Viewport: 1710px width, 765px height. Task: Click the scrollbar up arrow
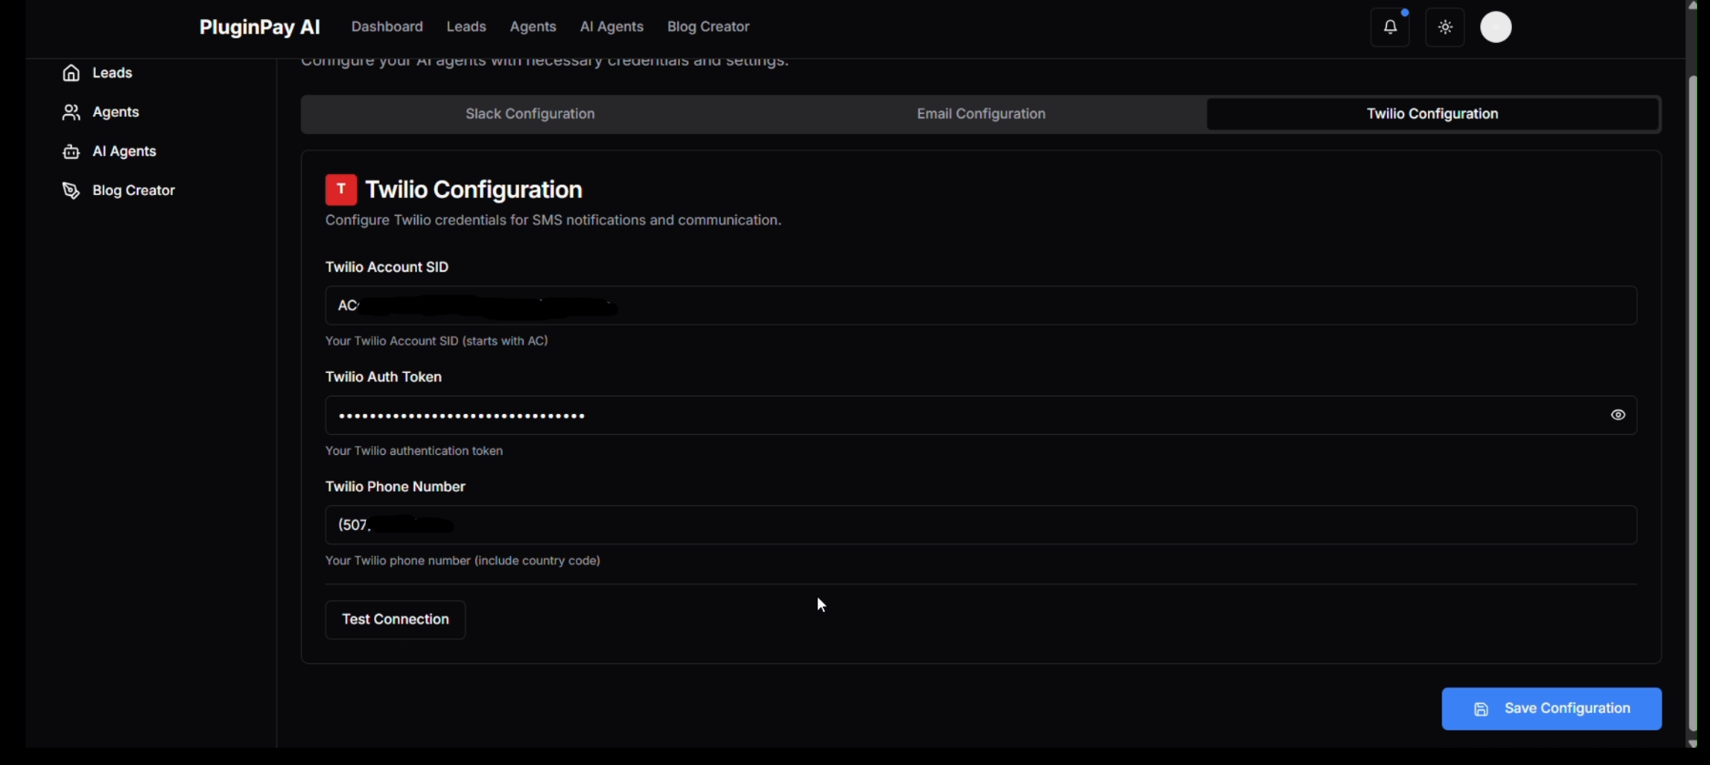1693,5
